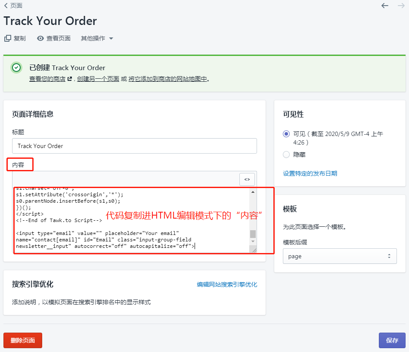Select the 隐藏 visibility radio button
Image resolution: width=409 pixels, height=352 pixels.
tap(286, 154)
